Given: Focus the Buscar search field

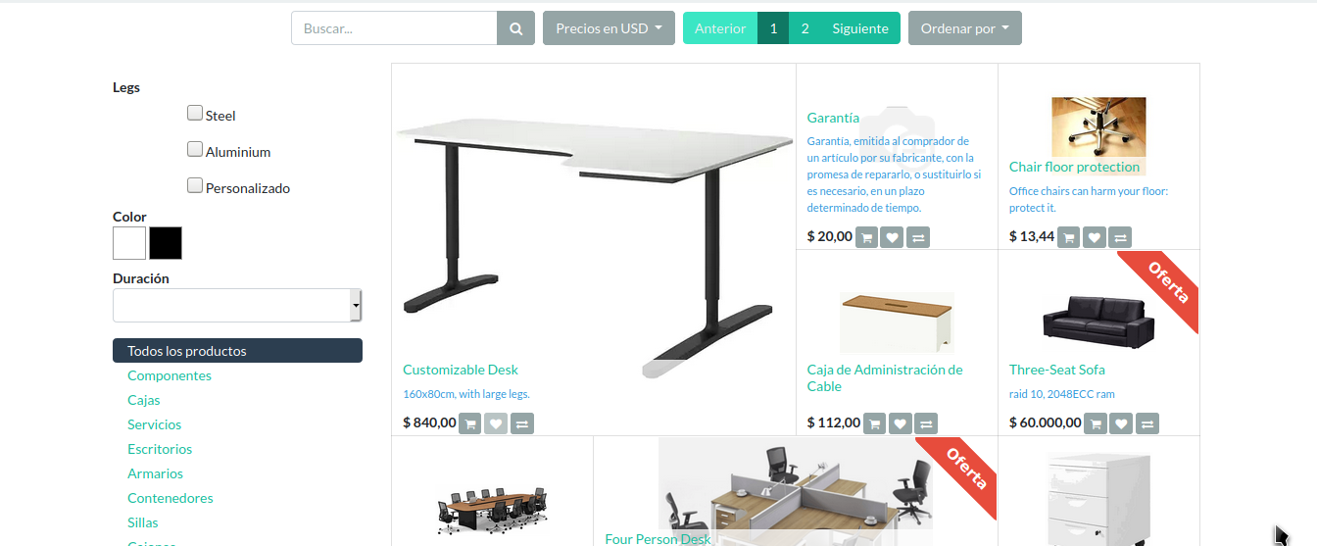Looking at the screenshot, I should pyautogui.click(x=394, y=28).
